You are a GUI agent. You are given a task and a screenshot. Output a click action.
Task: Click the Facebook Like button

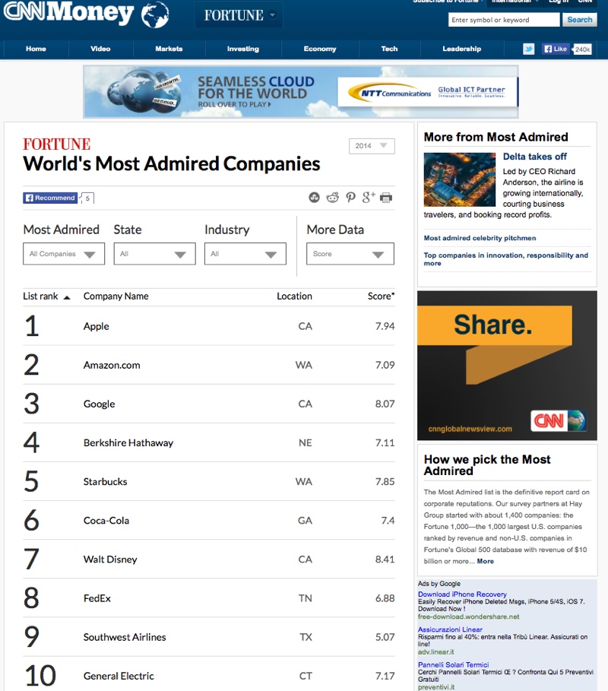click(x=556, y=49)
